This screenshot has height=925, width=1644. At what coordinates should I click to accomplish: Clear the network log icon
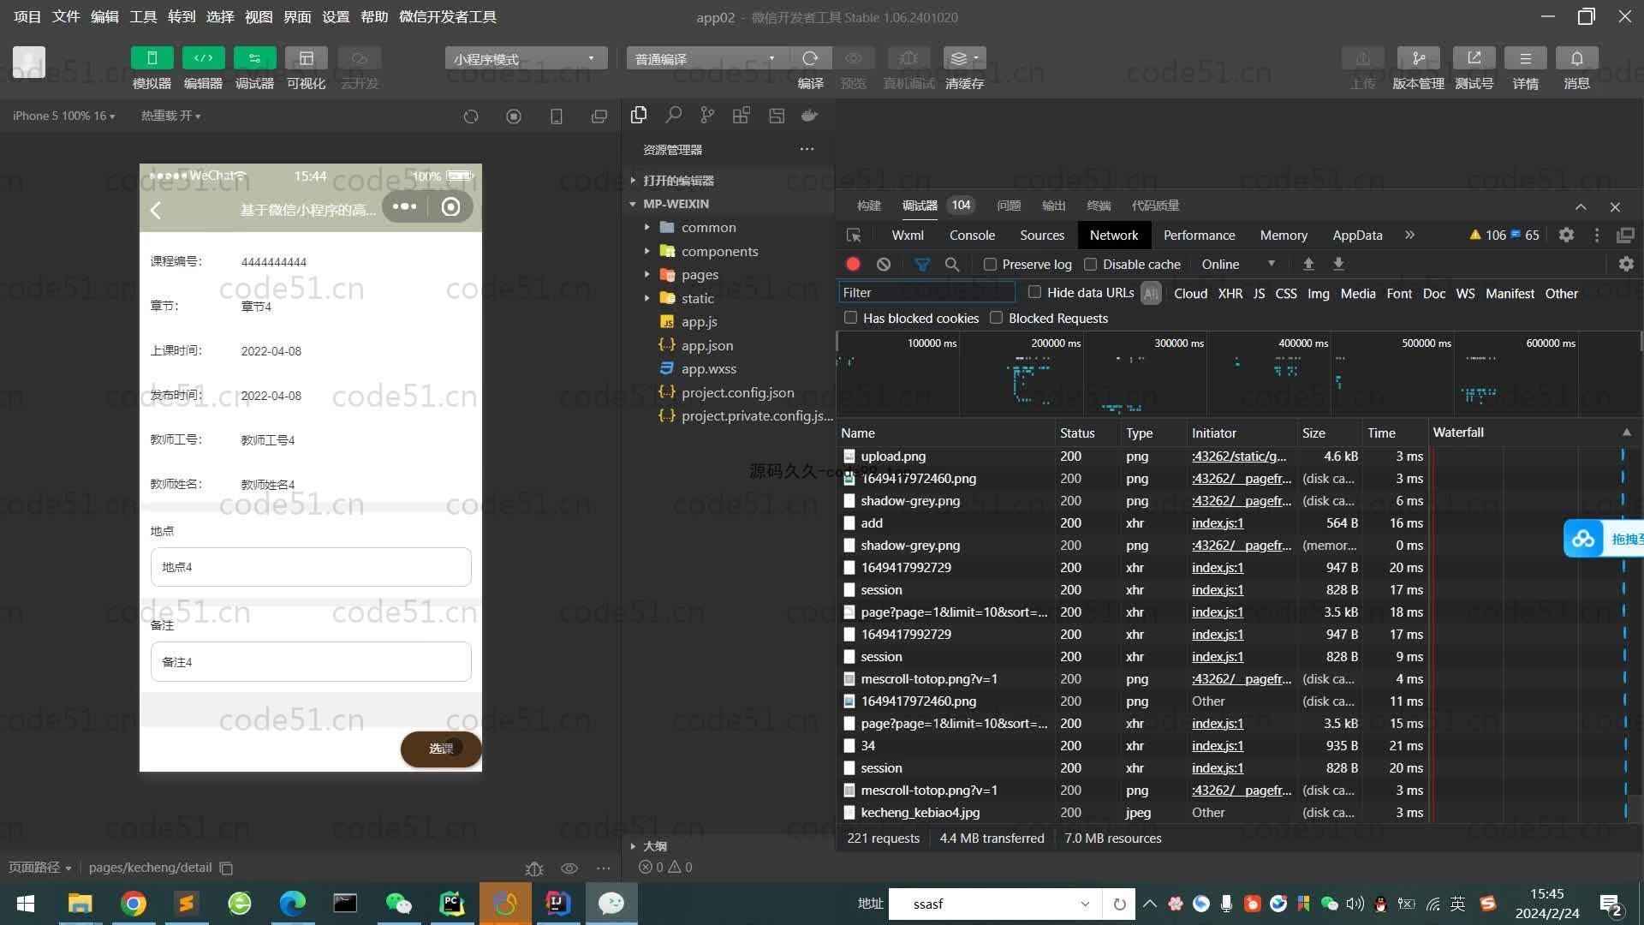pyautogui.click(x=884, y=265)
